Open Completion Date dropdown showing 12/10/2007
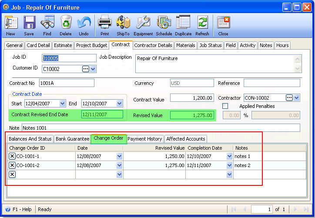 tap(229, 156)
